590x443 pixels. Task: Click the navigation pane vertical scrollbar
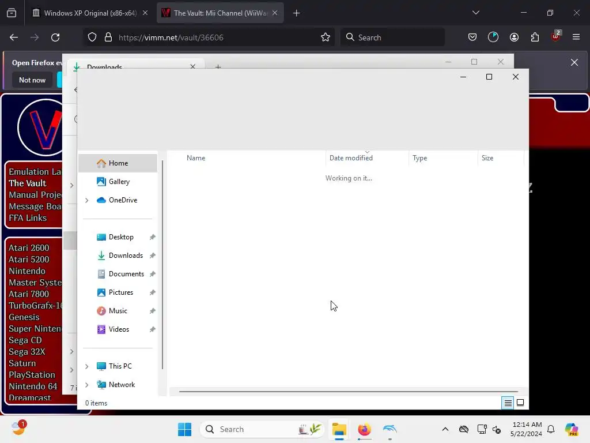pos(162,265)
